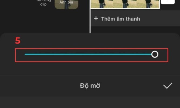Click the middle of the opacity slider track
Image resolution: width=180 pixels, height=108 pixels.
[88, 54]
